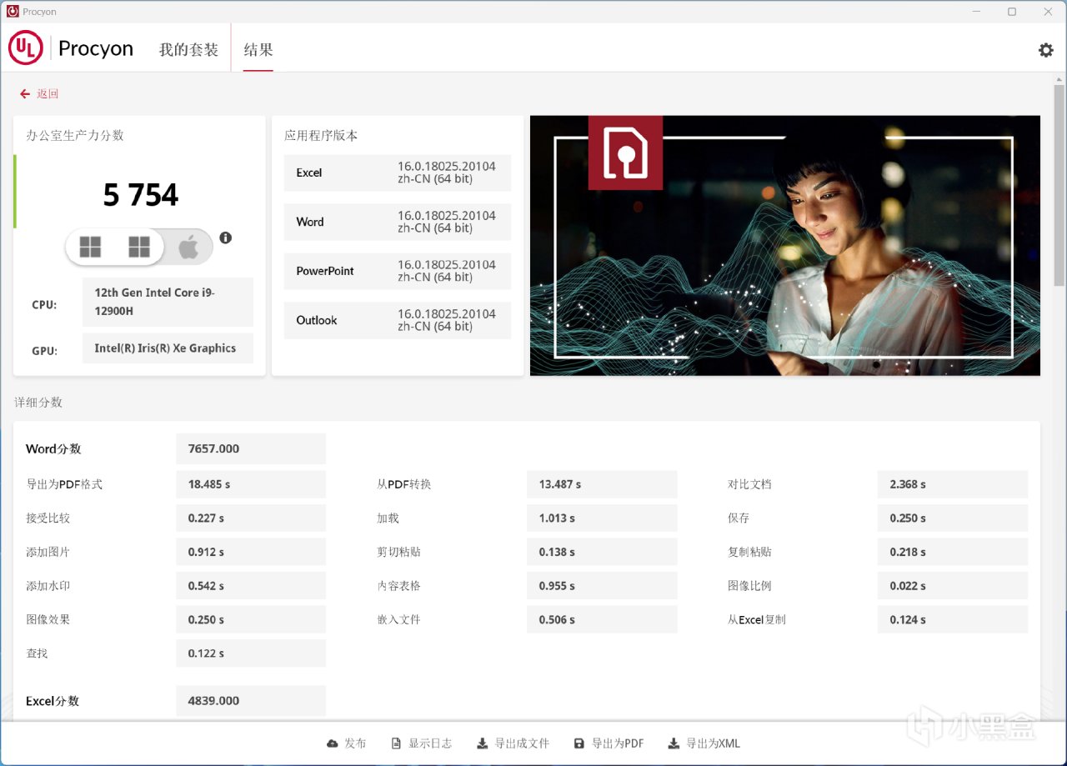
Task: Select the 查找 time 0.122 s
Action: pos(206,653)
